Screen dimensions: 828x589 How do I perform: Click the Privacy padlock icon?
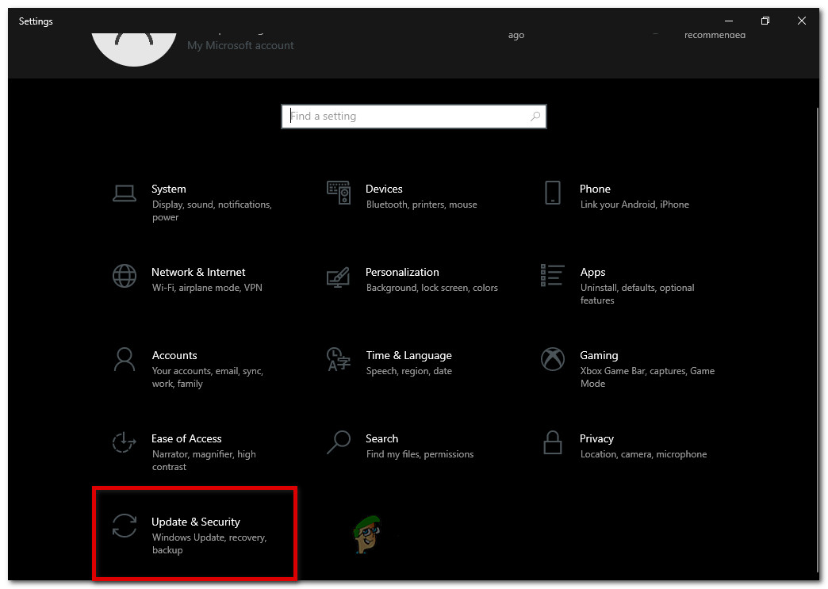click(552, 442)
